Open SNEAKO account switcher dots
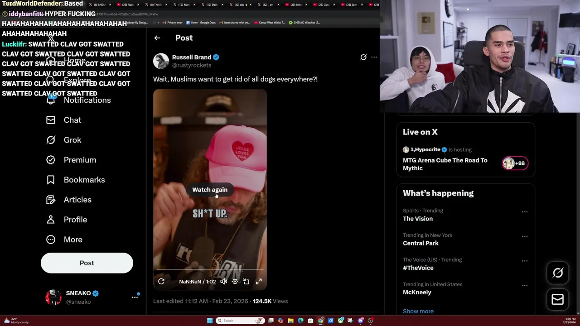 (x=135, y=297)
